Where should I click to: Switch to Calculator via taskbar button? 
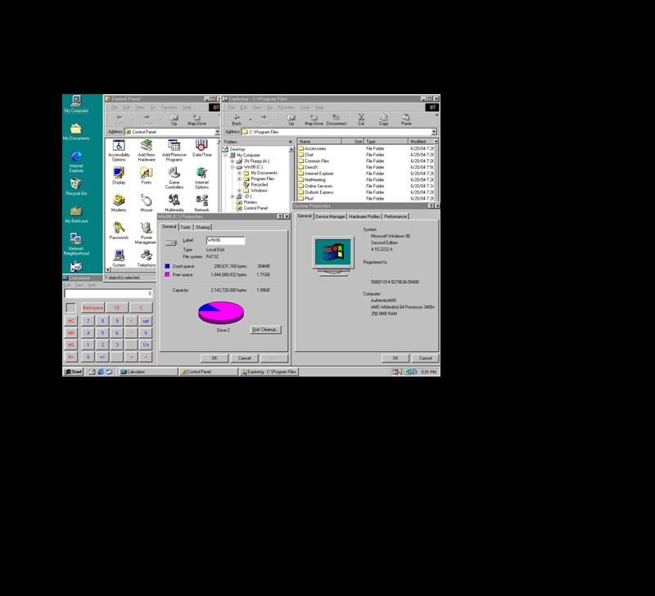point(148,372)
